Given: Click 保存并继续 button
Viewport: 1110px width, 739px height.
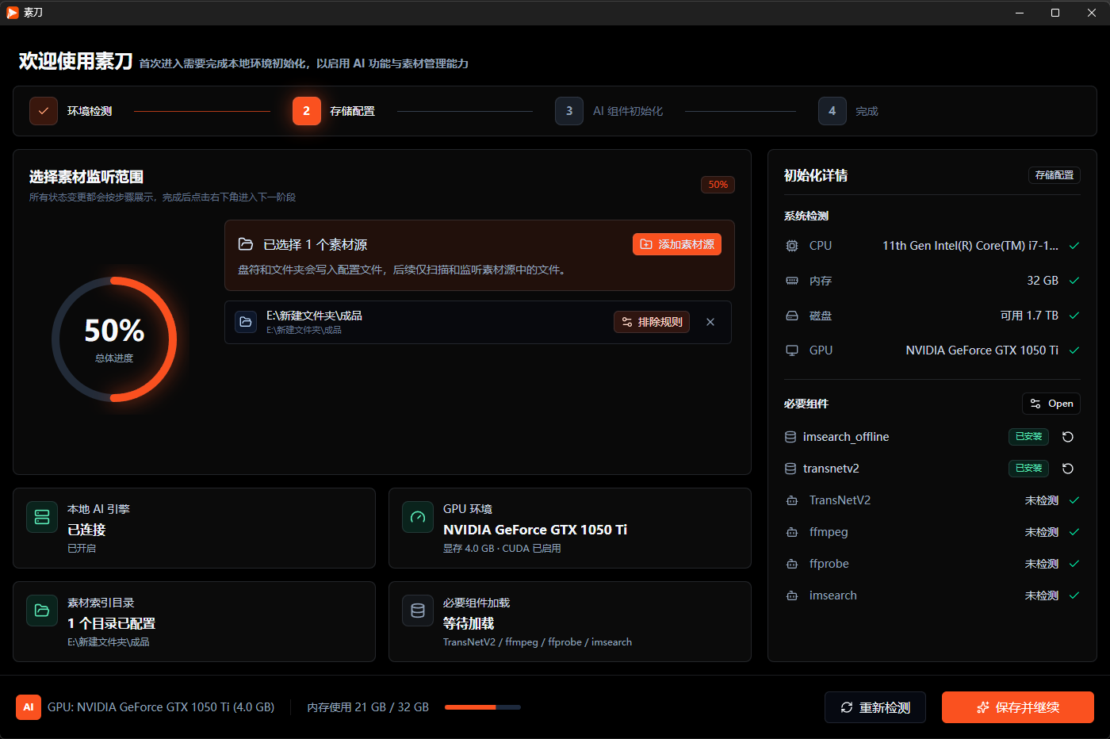Looking at the screenshot, I should point(1018,707).
